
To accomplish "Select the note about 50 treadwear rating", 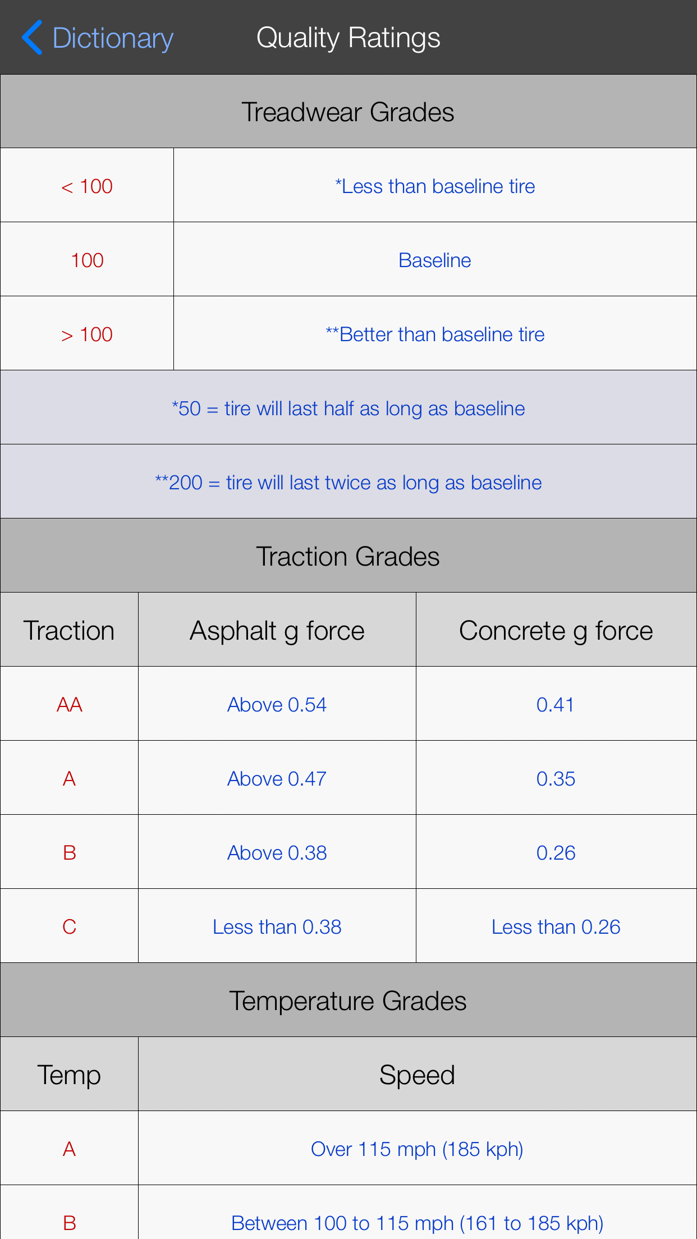I will (x=348, y=408).
